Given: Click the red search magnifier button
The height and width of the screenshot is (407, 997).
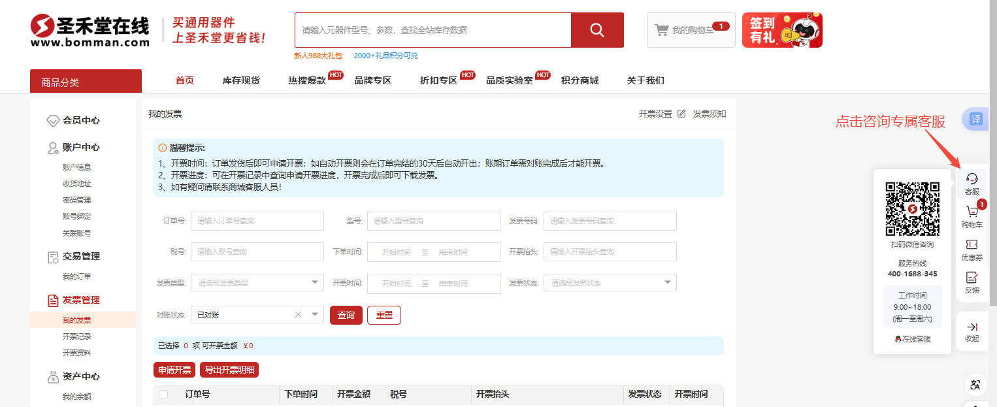Looking at the screenshot, I should pos(597,30).
